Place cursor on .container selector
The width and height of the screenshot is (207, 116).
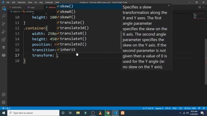35,28
